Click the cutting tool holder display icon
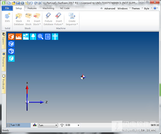Viewport: 161px width, 134px height. [x=33, y=37]
